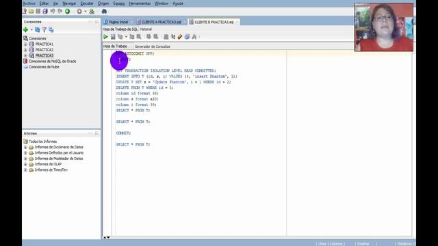Click the Run Script icon in worksheet toolbar
The image size is (438, 246).
(113, 37)
